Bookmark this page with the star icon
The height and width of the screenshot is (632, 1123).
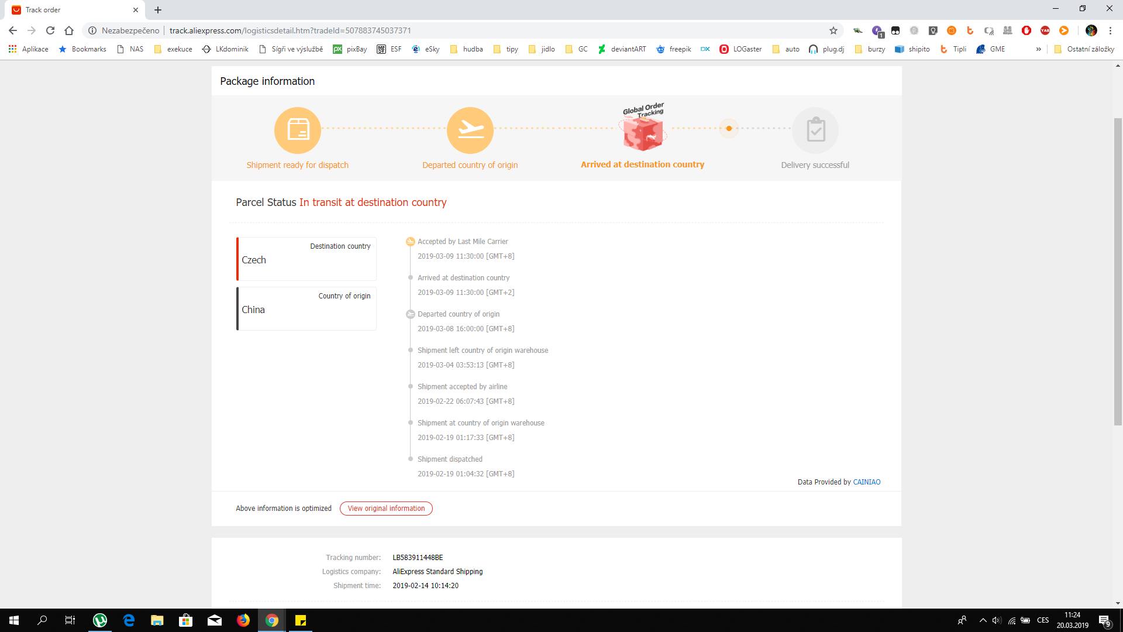[833, 30]
